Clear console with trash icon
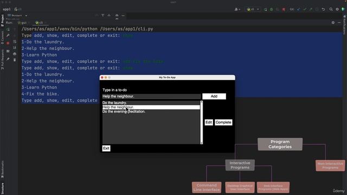The image size is (347, 195). coord(15,60)
